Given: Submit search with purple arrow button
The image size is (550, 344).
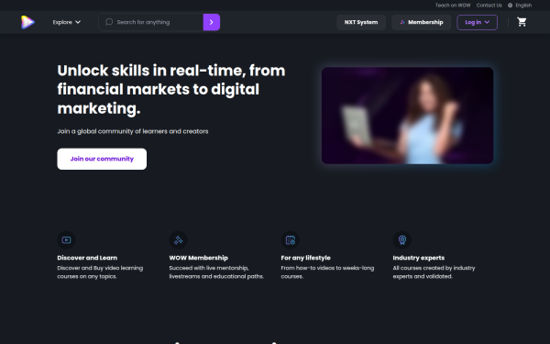Looking at the screenshot, I should point(212,22).
